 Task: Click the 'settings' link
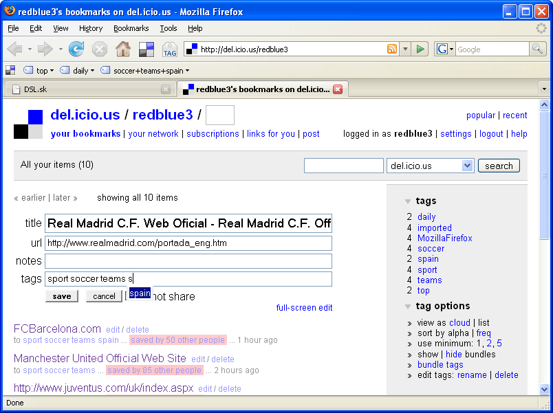point(455,134)
